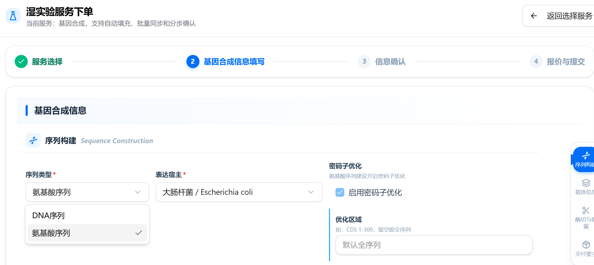Select the 载体信息 layers icon in side navigation
The width and height of the screenshot is (594, 265).
pyautogui.click(x=586, y=183)
